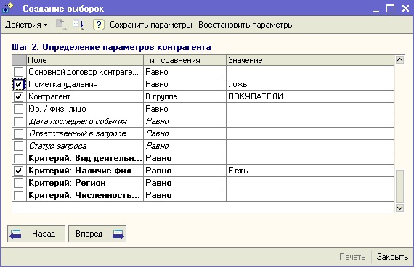Select the Статус запроса field cell
This screenshot has width=414, height=267.
[85, 146]
